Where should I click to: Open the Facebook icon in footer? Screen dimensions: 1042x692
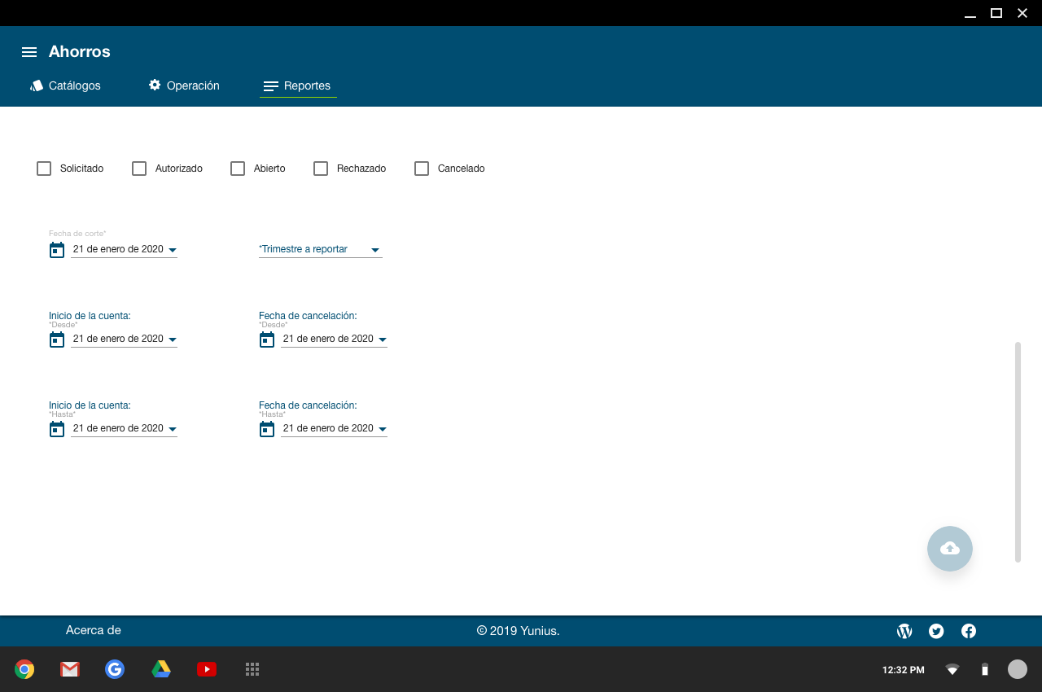[x=969, y=631]
